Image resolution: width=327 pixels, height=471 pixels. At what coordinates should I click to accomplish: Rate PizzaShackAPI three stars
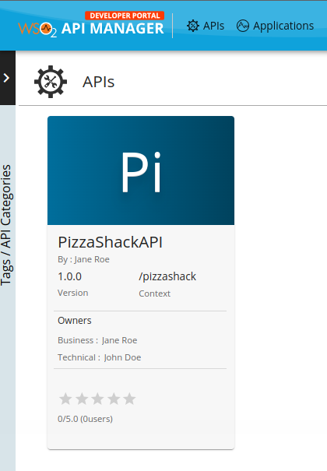[x=97, y=399]
